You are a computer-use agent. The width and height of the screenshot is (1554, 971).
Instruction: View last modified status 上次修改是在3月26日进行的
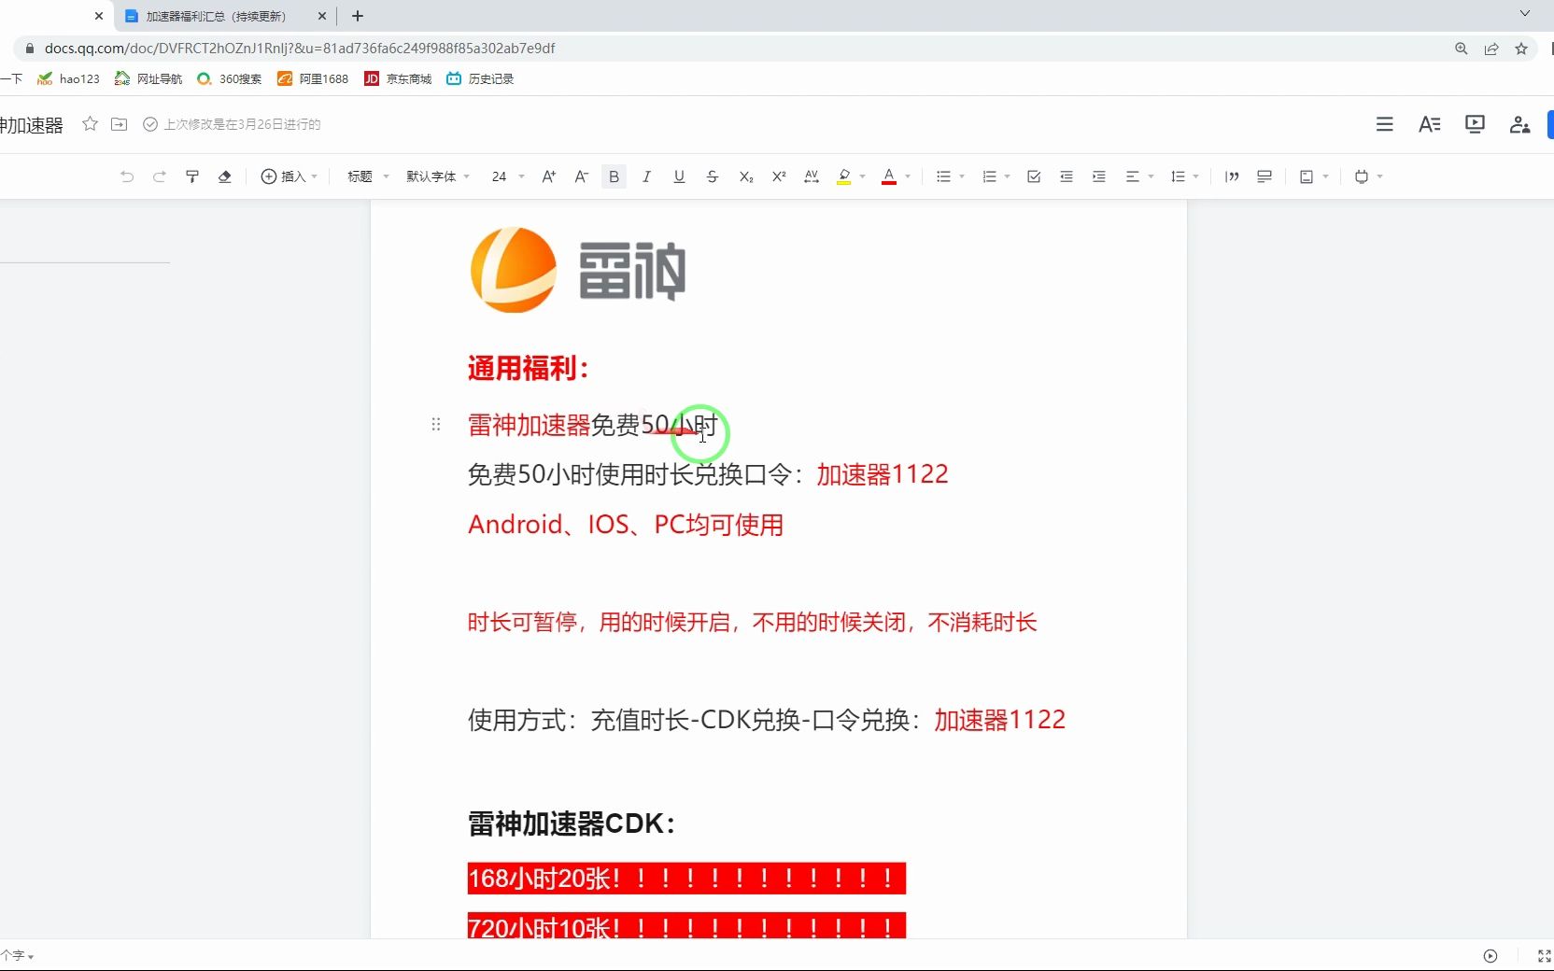tap(232, 124)
